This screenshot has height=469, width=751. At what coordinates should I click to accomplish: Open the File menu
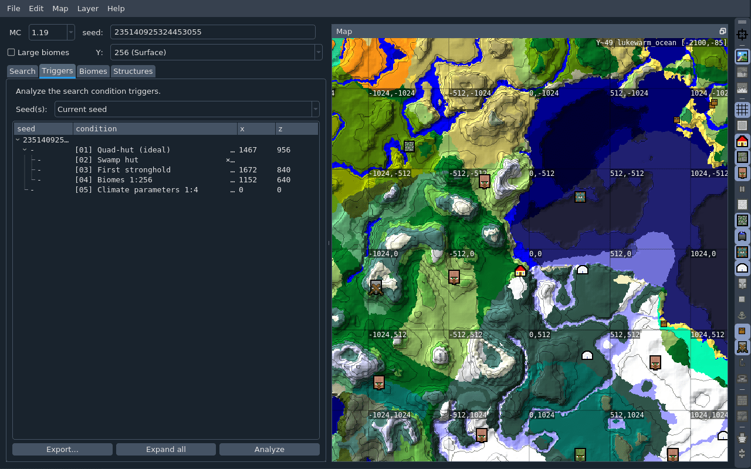coord(13,9)
